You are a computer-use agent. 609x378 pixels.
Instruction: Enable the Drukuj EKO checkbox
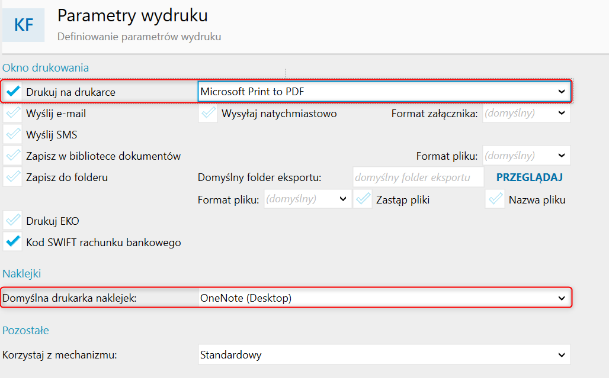(12, 221)
